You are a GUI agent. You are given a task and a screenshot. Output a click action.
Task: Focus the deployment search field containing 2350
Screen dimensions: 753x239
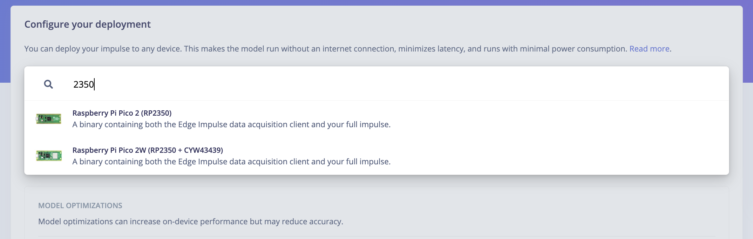(376, 84)
